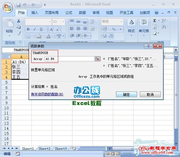Click the Merge and Center icon
180x157 pixels.
[x=92, y=29]
